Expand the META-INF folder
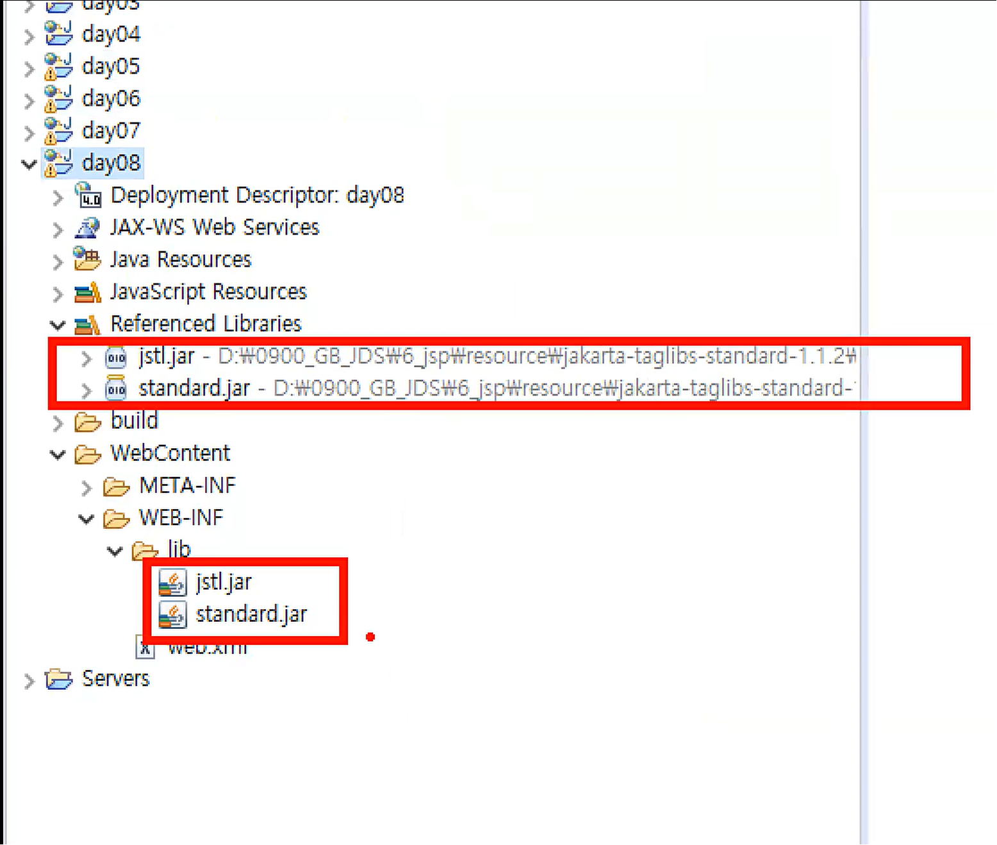 coord(86,487)
